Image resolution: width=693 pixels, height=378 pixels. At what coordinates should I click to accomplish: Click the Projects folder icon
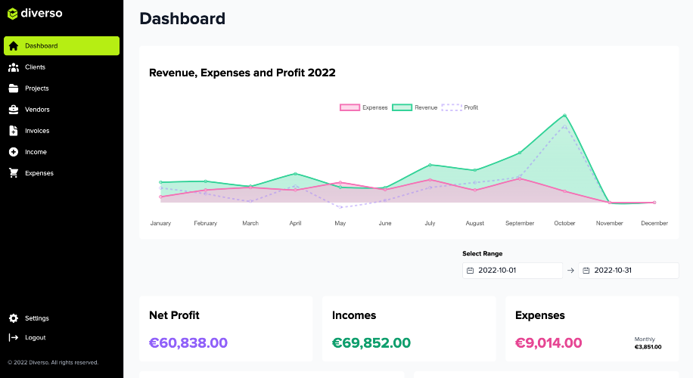[14, 88]
